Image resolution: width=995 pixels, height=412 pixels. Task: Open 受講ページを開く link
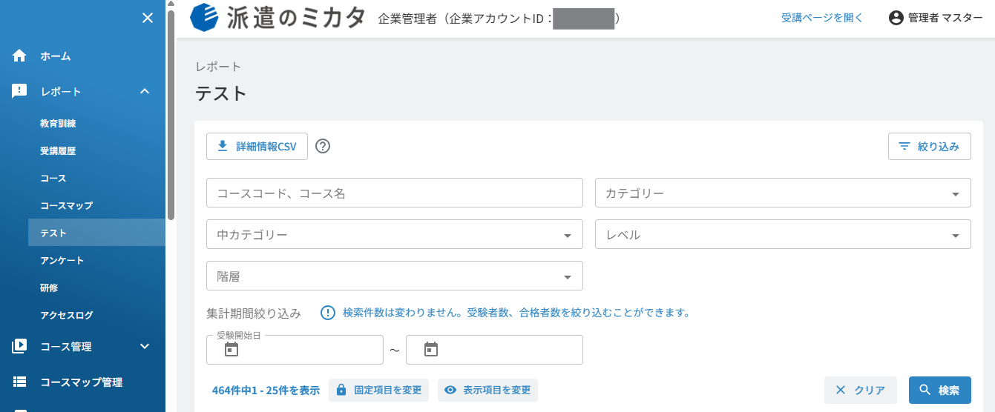pos(822,18)
